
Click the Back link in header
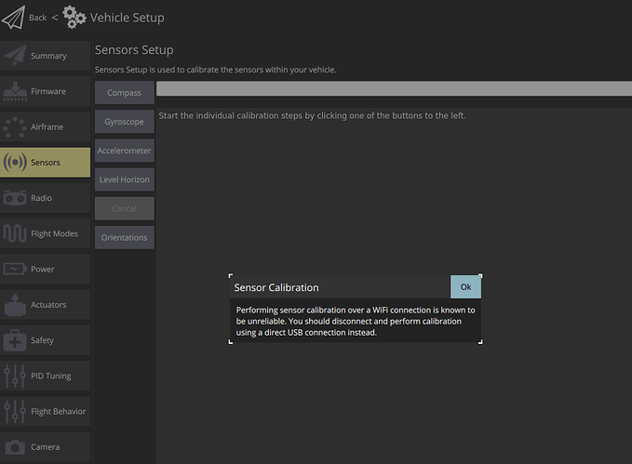(38, 18)
